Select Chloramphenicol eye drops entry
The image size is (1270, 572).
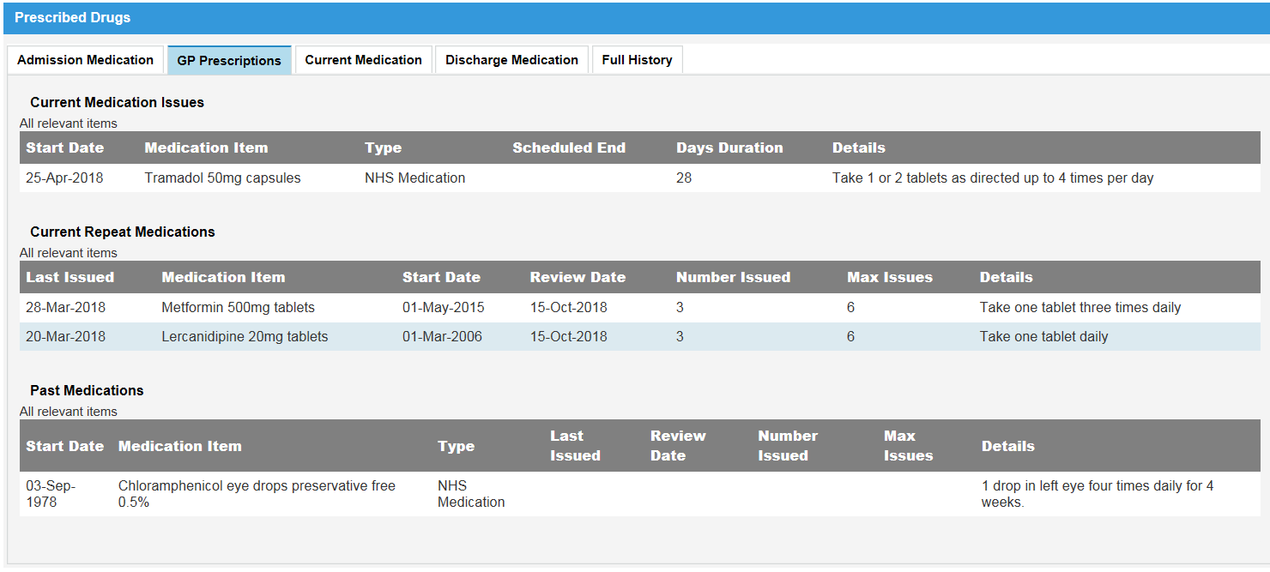pyautogui.click(x=257, y=494)
